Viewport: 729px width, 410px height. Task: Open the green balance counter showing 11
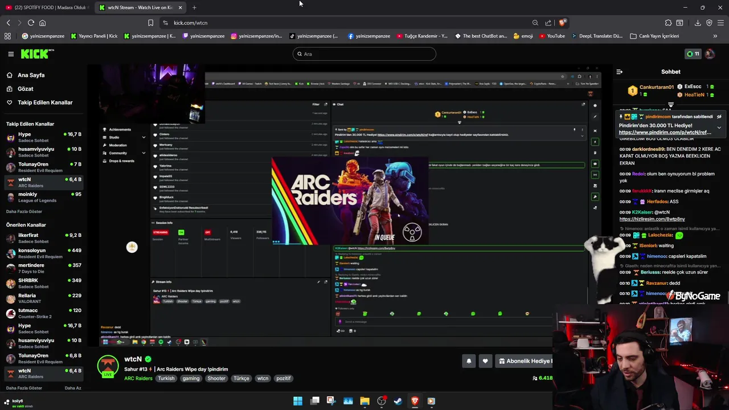pos(693,54)
